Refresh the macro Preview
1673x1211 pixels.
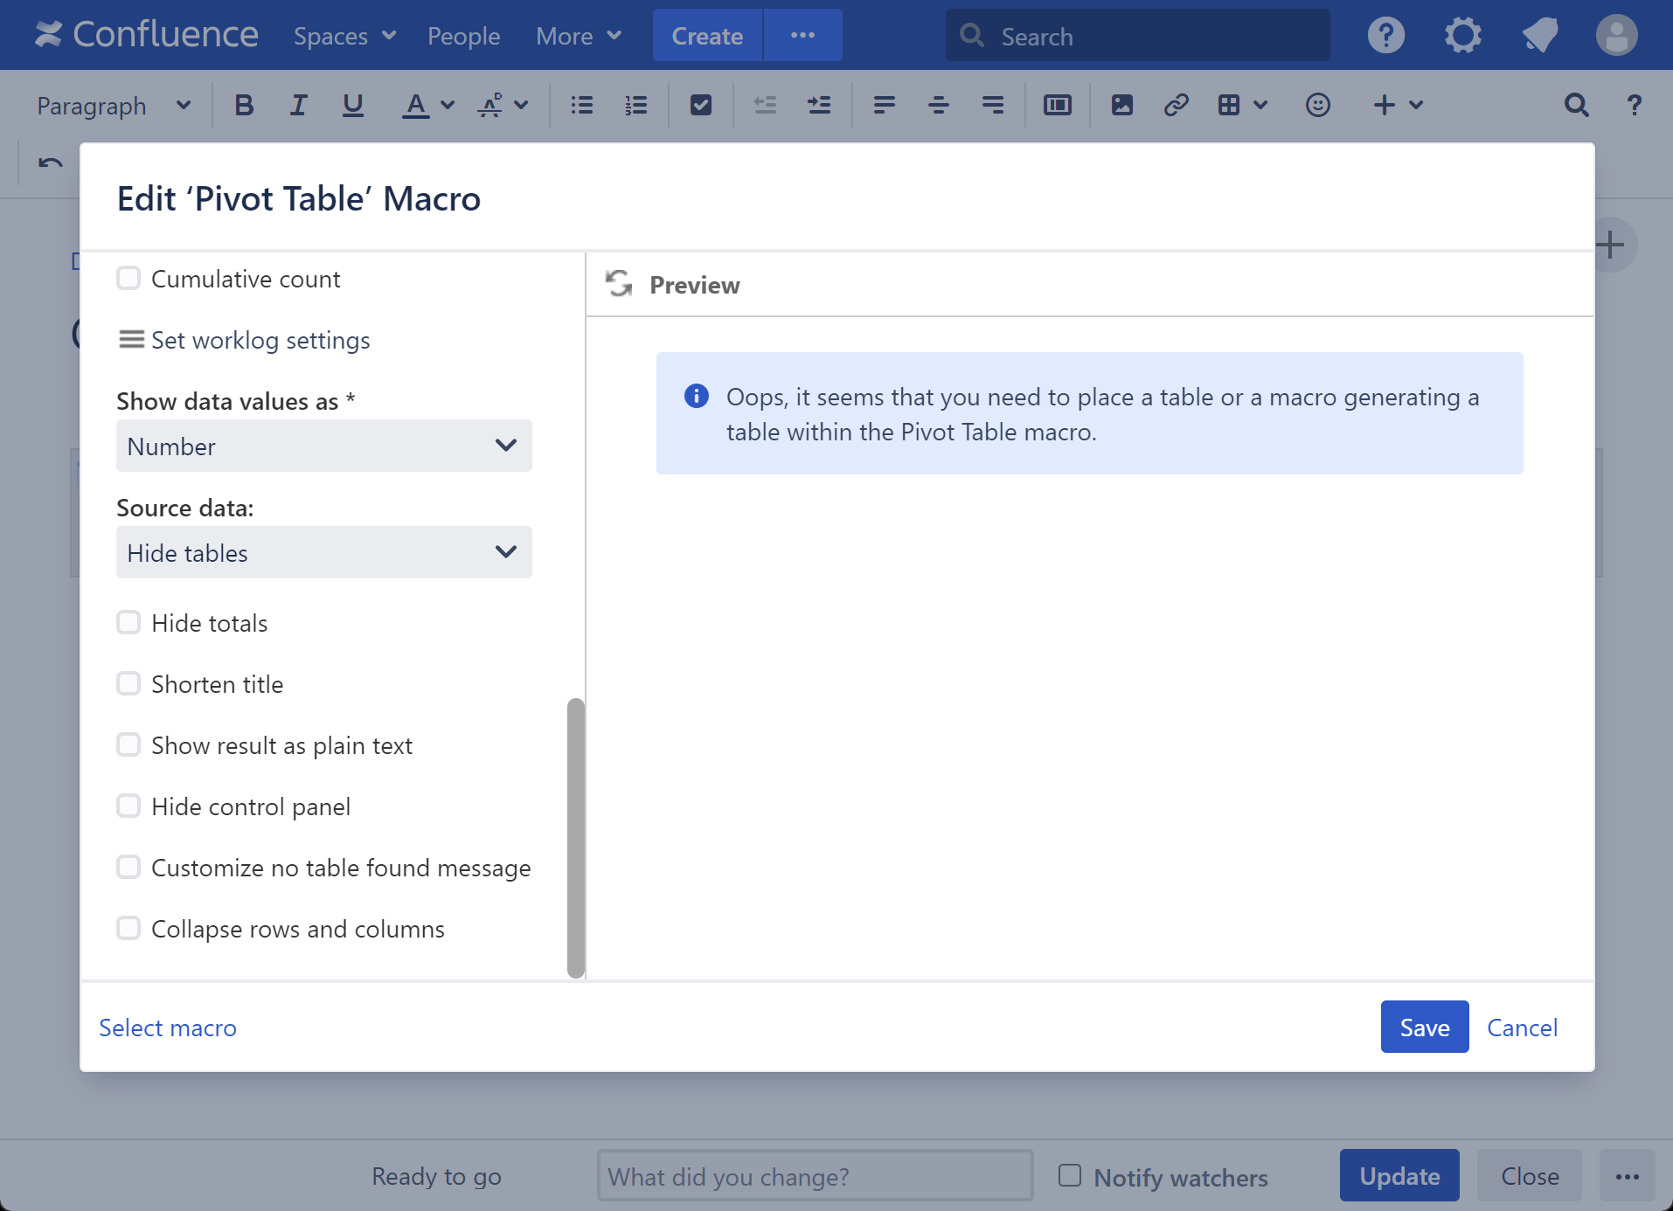[619, 284]
